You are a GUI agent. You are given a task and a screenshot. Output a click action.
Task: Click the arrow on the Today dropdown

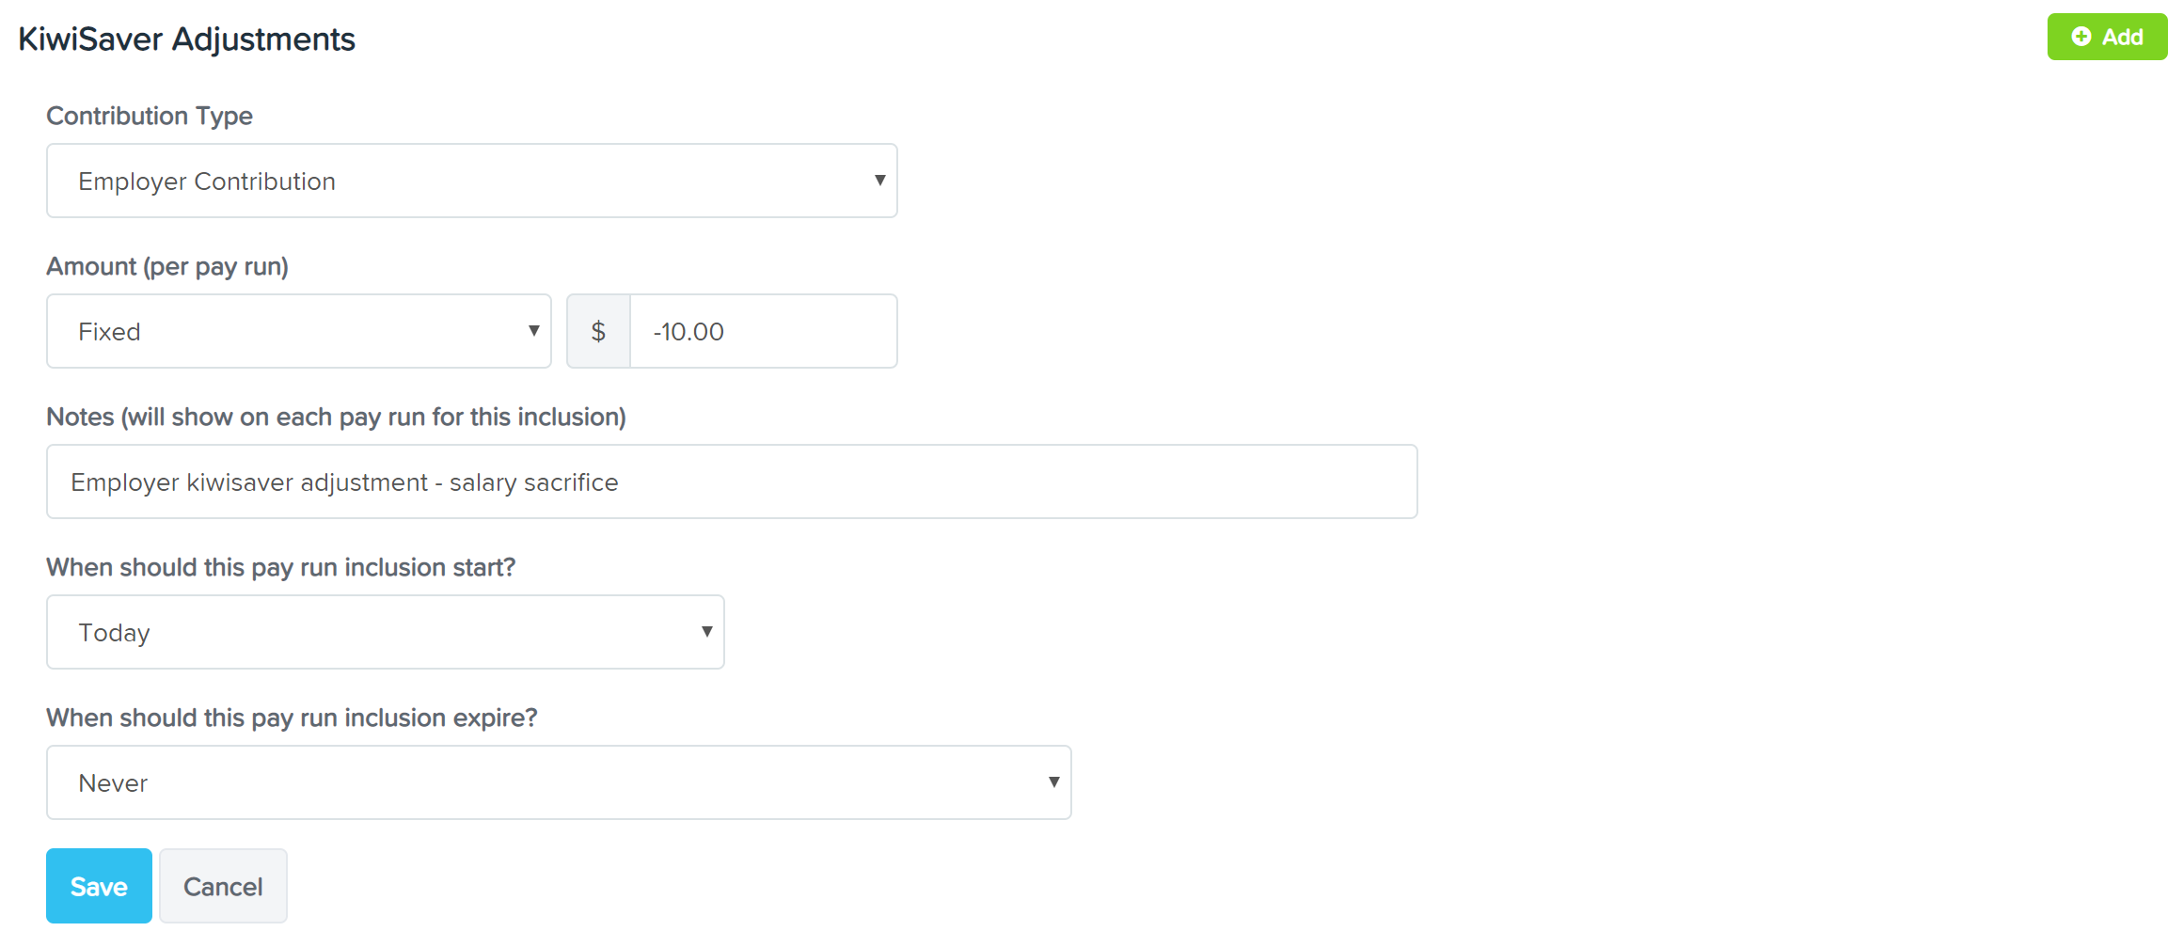point(706,631)
